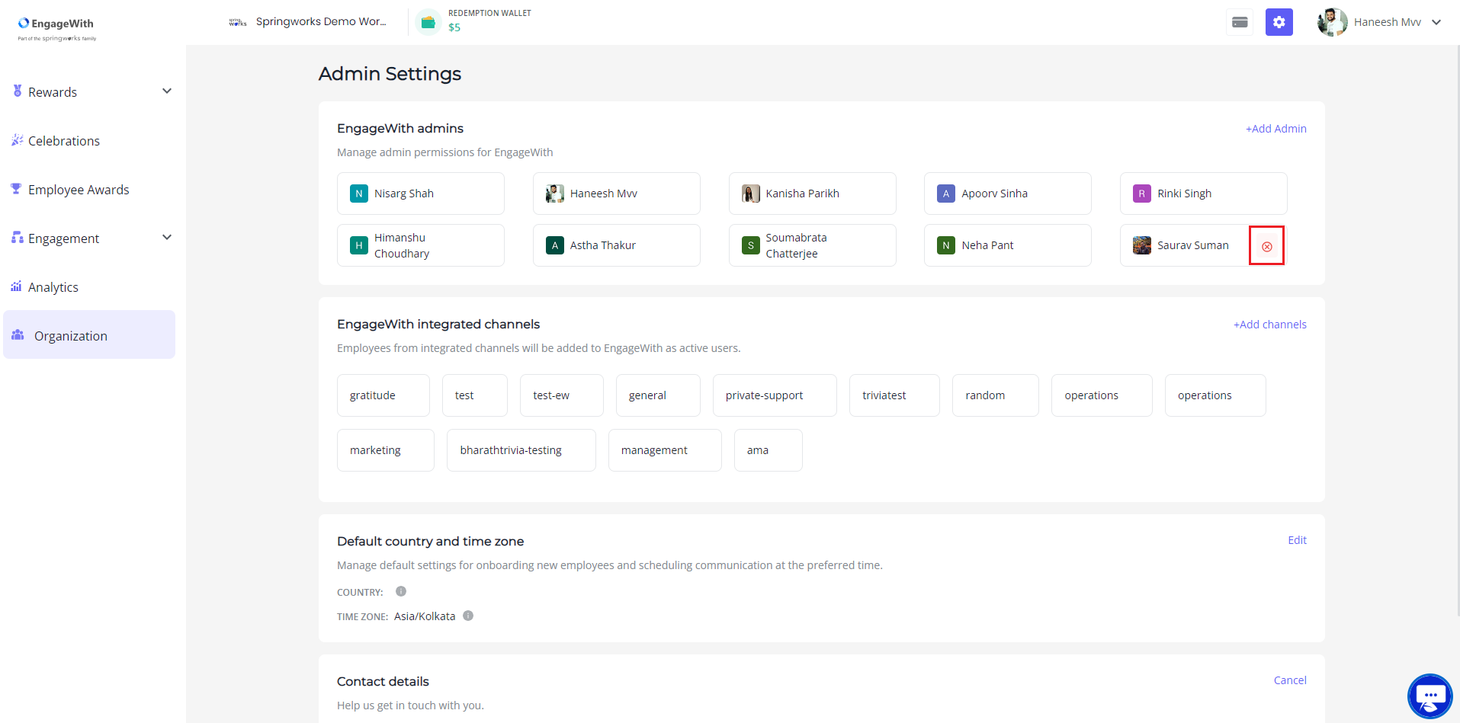Click Himanshu Choudhary's H initial badge
Viewport: 1460px width, 723px height.
[x=359, y=245]
